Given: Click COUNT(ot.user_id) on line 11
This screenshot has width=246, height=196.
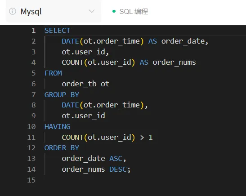Looking at the screenshot, I should 98,138.
